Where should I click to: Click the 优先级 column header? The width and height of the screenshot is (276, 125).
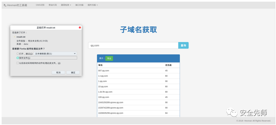(168, 65)
